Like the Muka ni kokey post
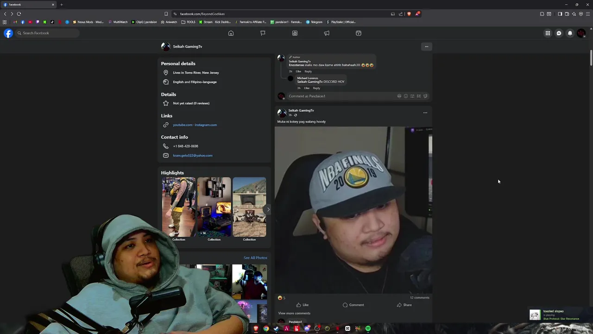593x334 pixels. (302, 305)
